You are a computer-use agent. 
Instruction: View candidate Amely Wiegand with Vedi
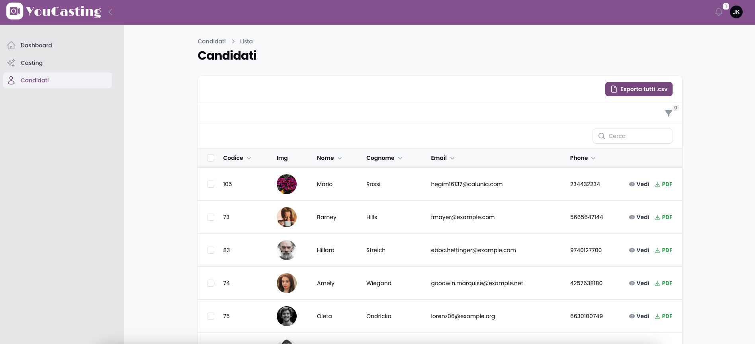tap(639, 283)
